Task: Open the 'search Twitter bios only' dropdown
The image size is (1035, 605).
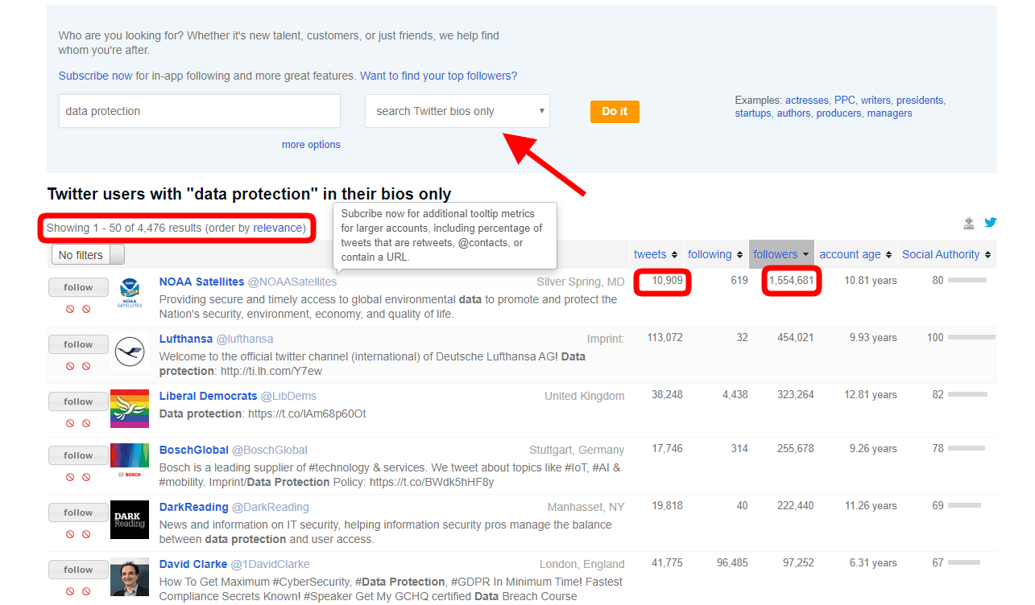Action: point(457,111)
